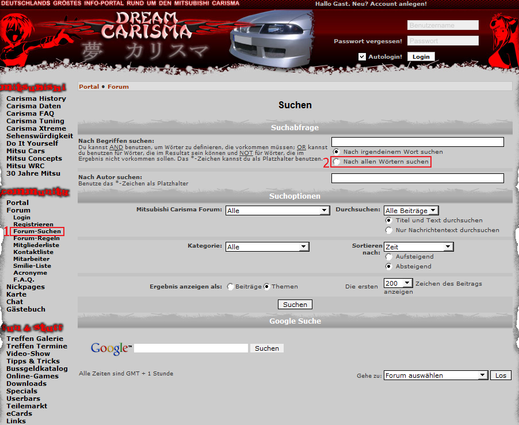Choose 'Titel und Text durchsuchen' option

(388, 221)
